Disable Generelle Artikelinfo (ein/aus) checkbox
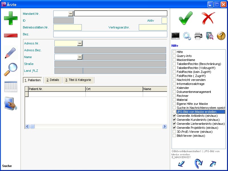228x171 pixels. click(174, 116)
